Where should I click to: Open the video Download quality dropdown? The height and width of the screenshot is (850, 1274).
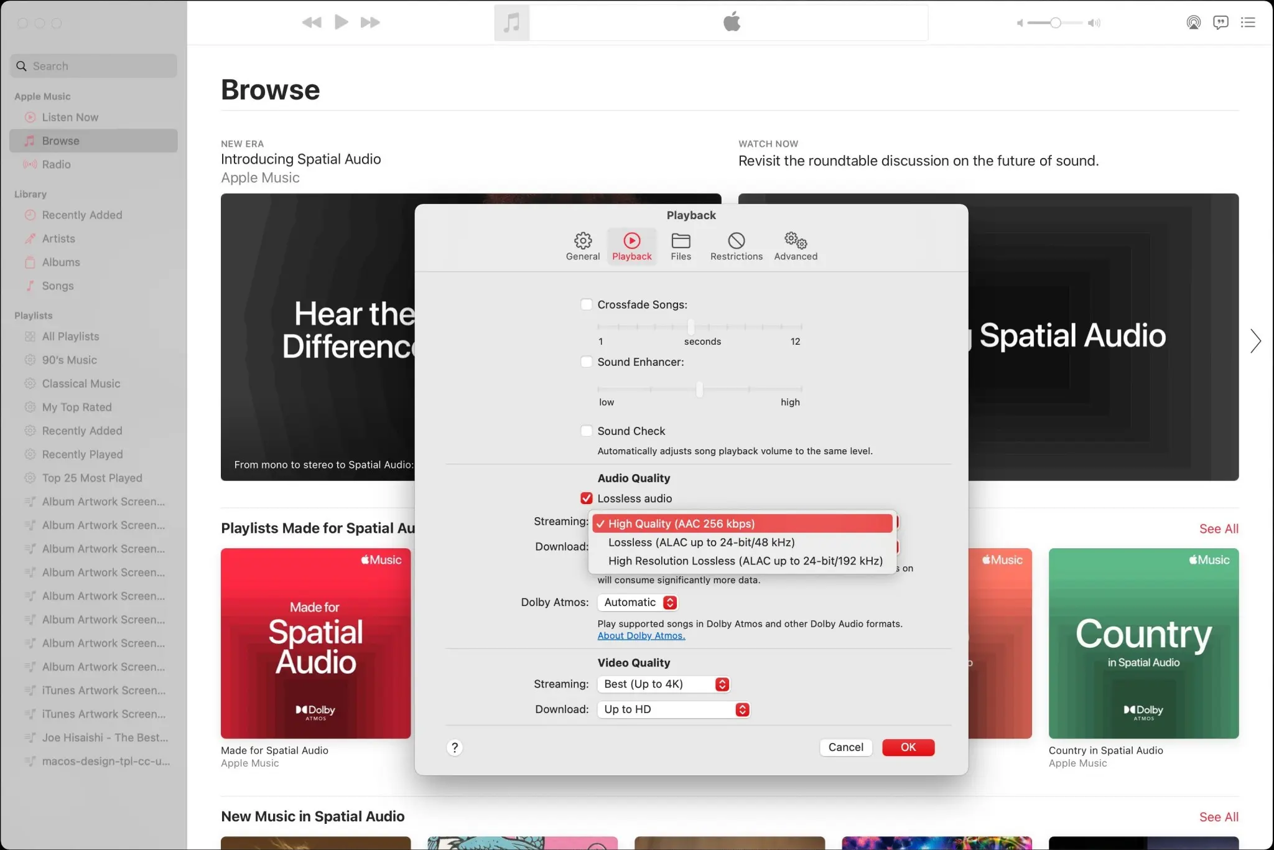(x=673, y=709)
